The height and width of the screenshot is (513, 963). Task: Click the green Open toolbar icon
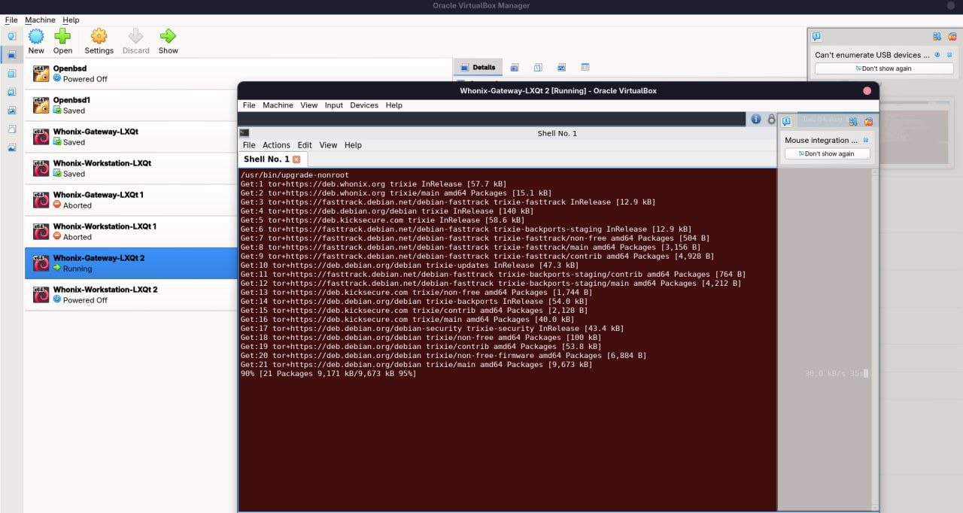62,36
